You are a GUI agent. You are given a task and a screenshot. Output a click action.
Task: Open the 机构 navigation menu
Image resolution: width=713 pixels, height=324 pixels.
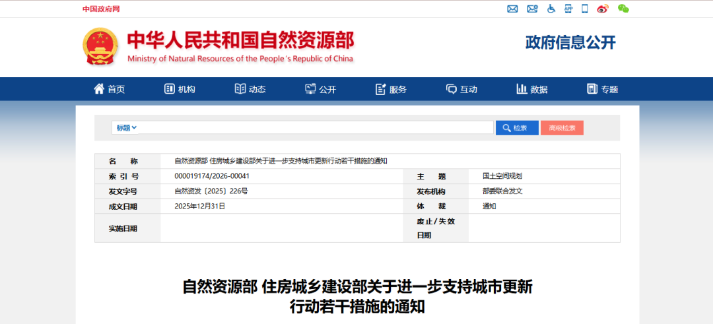click(180, 89)
